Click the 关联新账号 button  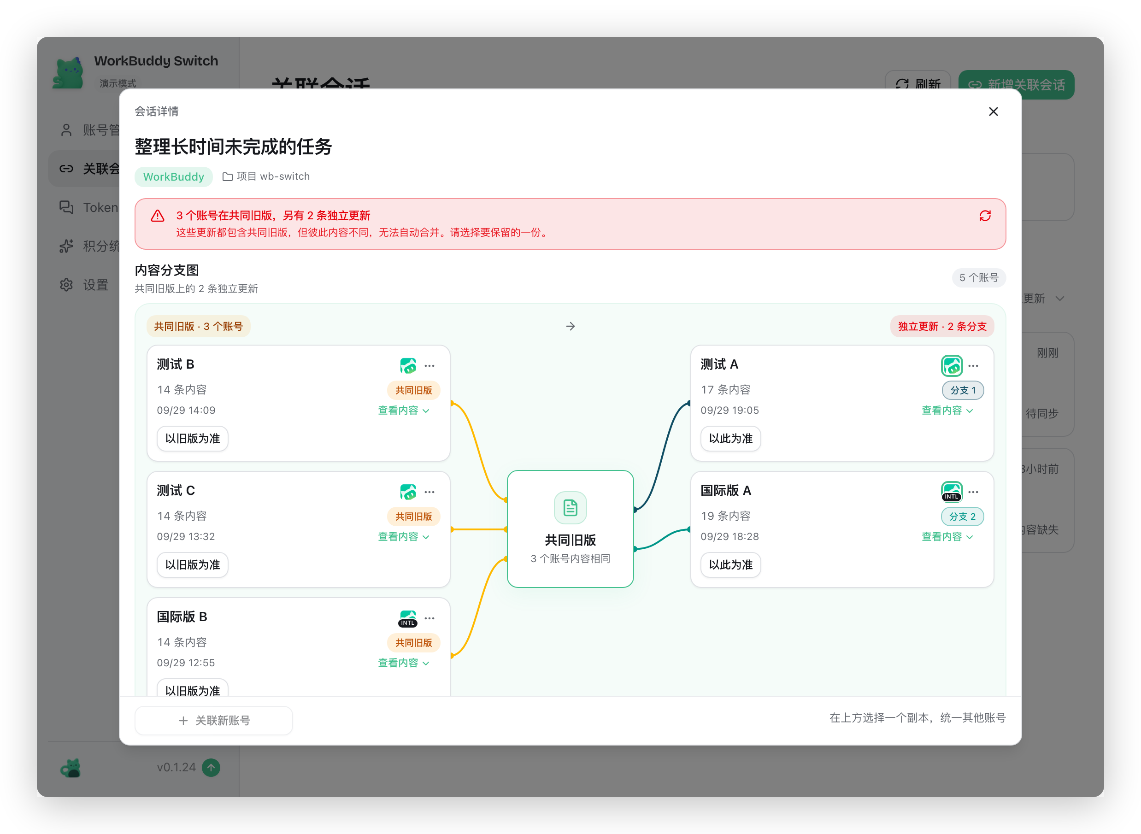click(213, 720)
